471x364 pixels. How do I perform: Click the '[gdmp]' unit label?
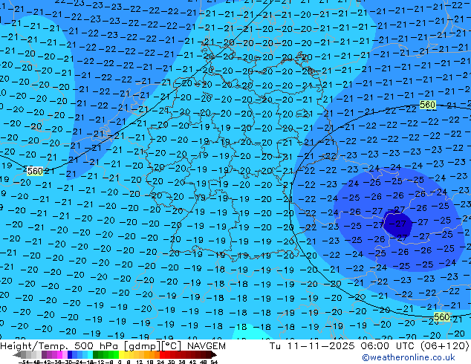tap(143, 346)
